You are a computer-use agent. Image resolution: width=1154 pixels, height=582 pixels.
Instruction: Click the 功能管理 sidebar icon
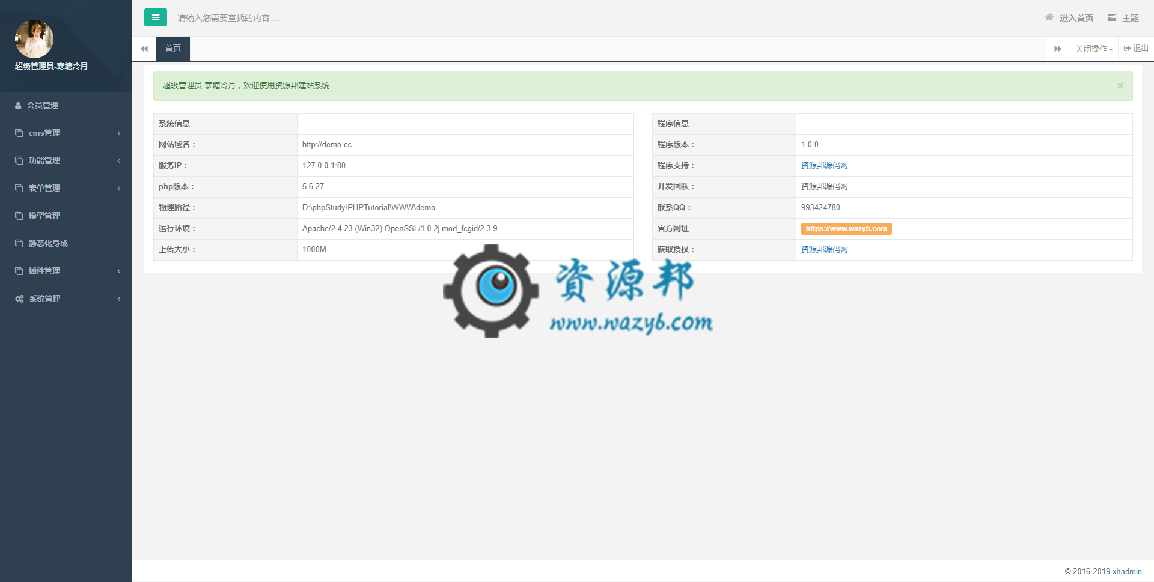[19, 160]
